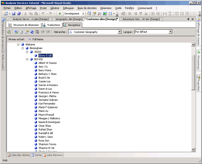This screenshot has width=202, height=164.
Task: Click the Deployment Progress green arrow icon
Action: point(105,13)
